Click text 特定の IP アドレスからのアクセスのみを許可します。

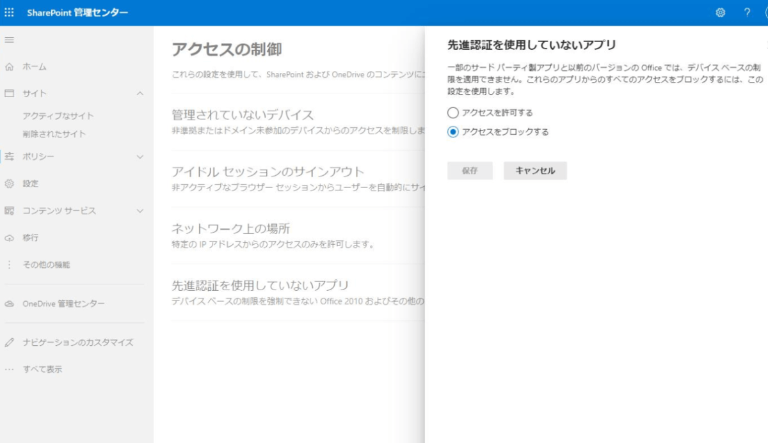[273, 244]
